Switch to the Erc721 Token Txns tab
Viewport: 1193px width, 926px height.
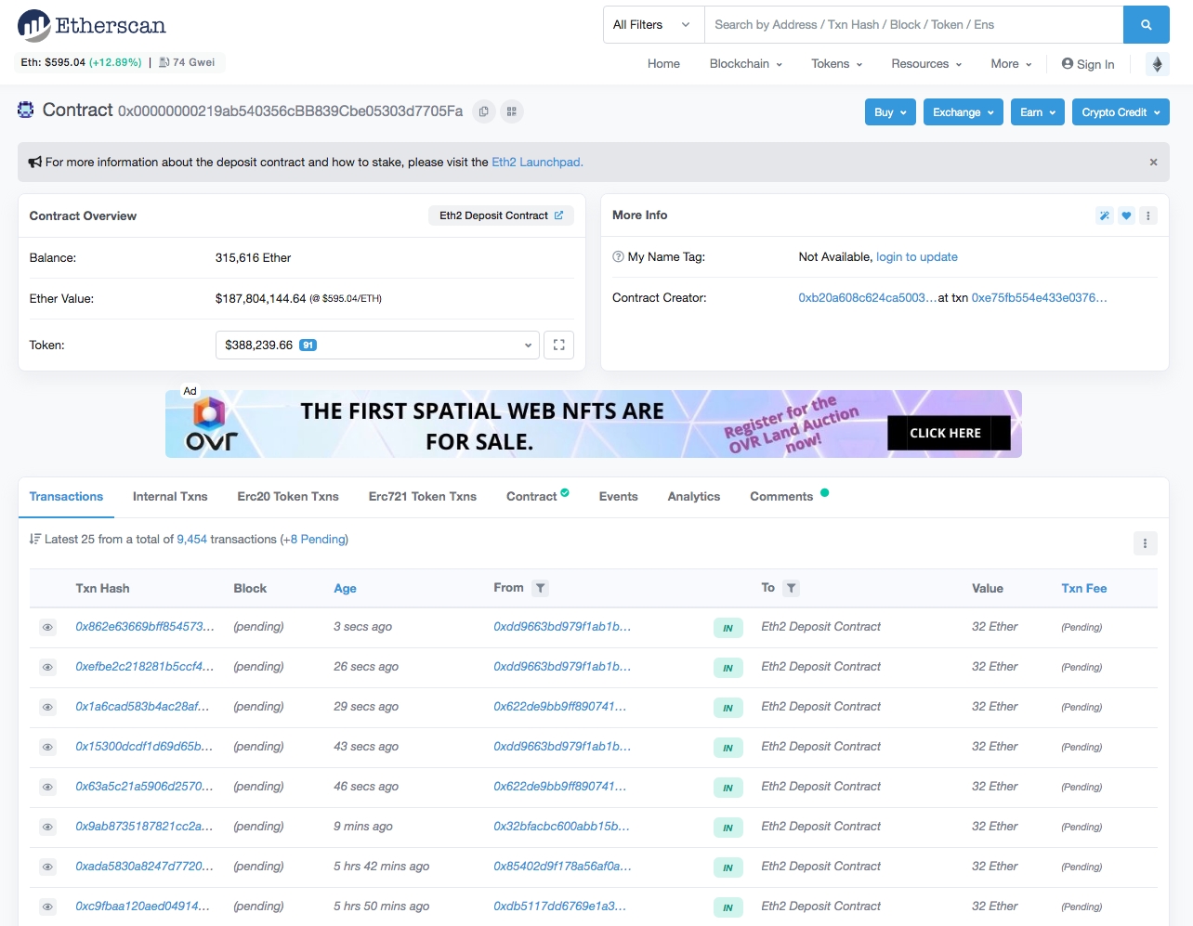pos(423,497)
